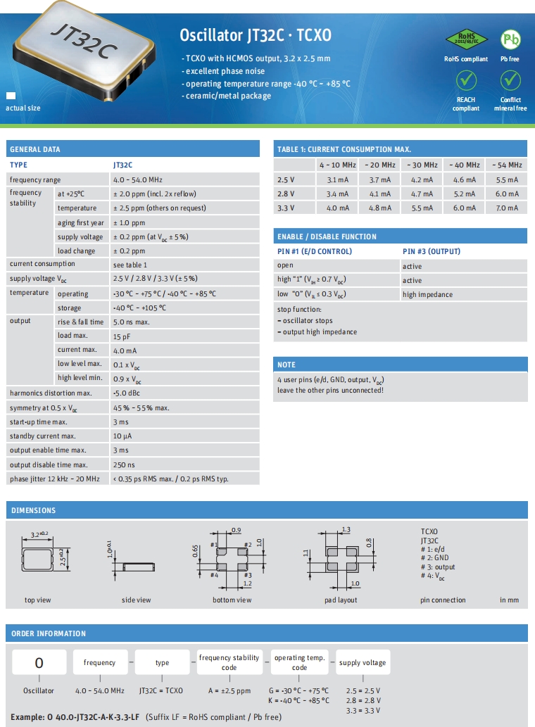Click the "Oscillator JT32C · TCXO" title

(255, 35)
